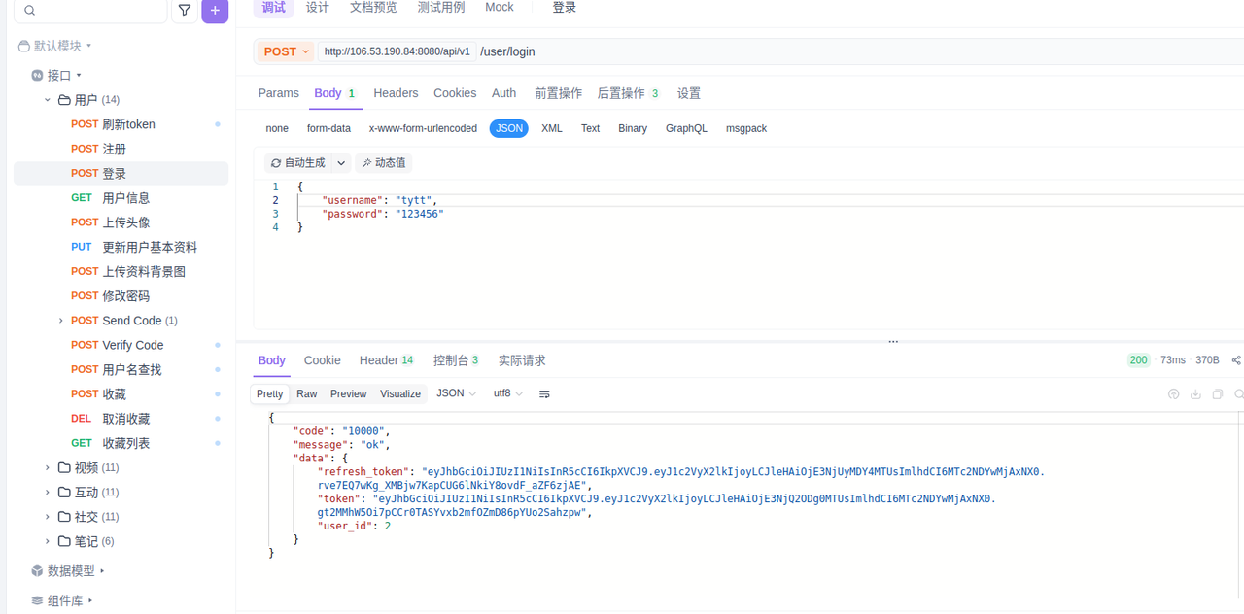Select the GraphQL body type
The image size is (1244, 614).
click(x=686, y=128)
